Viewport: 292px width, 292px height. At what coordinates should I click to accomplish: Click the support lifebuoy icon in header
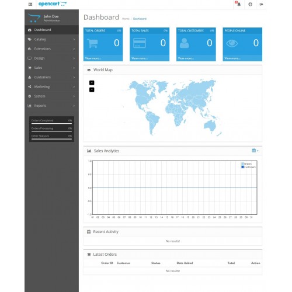click(x=250, y=4)
